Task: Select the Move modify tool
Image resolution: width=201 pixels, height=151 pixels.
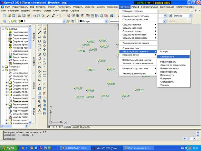Action: pyautogui.click(x=44, y=50)
